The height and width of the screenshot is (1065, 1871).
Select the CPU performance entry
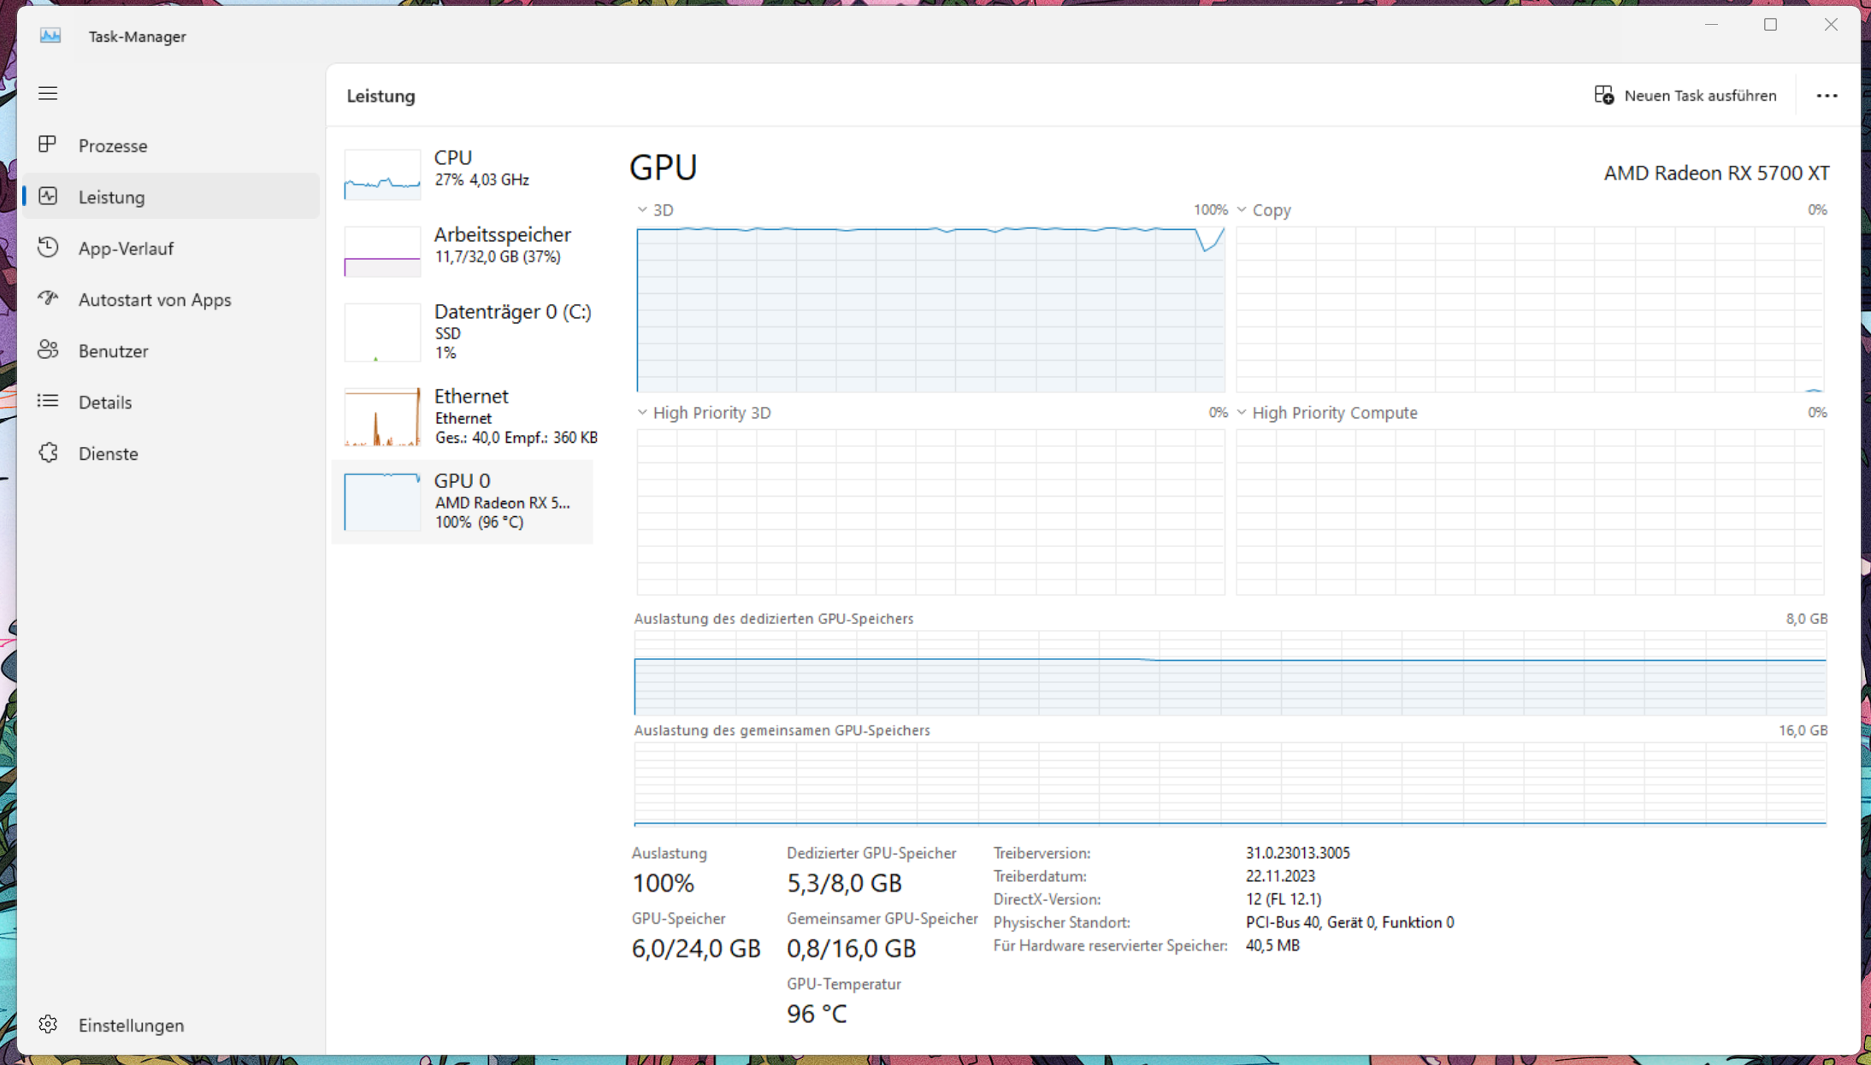466,168
